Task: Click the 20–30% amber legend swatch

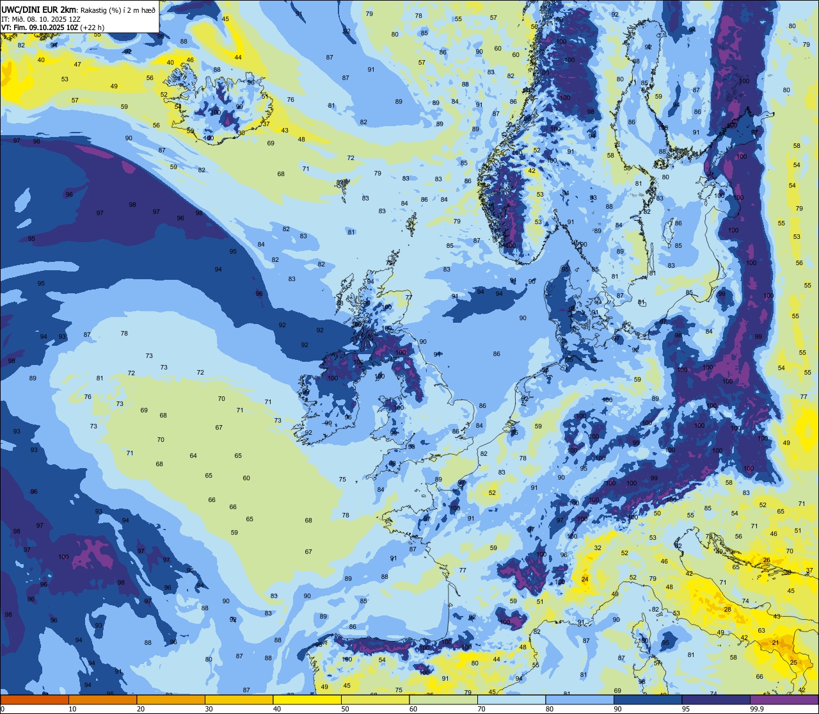Action: pyautogui.click(x=171, y=699)
